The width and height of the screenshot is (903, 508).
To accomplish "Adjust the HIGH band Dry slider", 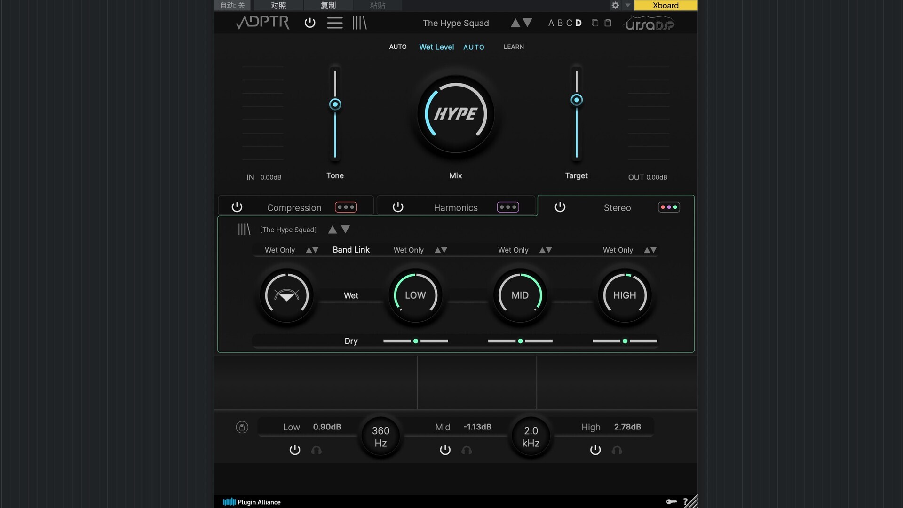I will tap(625, 341).
